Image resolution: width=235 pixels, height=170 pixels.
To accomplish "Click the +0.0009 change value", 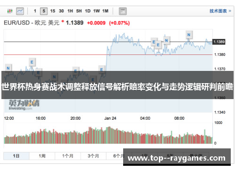I will click(96, 23).
